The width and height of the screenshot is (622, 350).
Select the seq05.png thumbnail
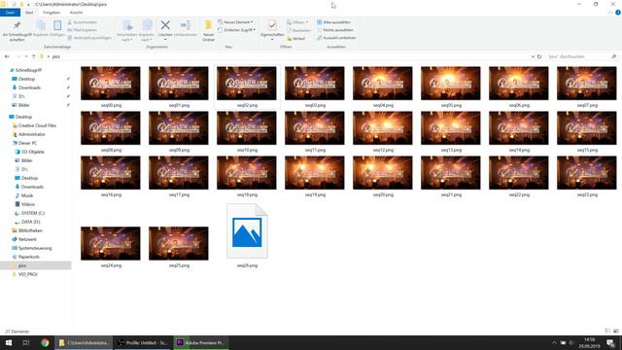coord(451,84)
